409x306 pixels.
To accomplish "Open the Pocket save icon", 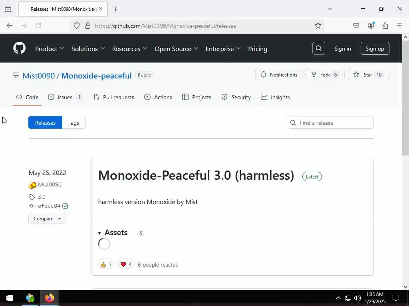I will 356,25.
